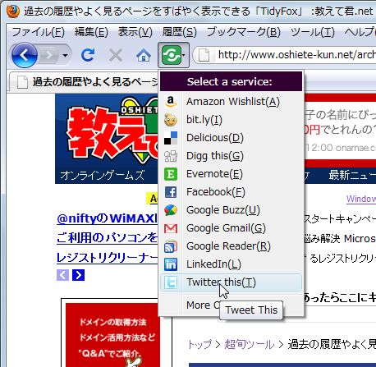Open the オンラインゲームズ navigation link
This screenshot has width=376, height=367.
(x=102, y=175)
